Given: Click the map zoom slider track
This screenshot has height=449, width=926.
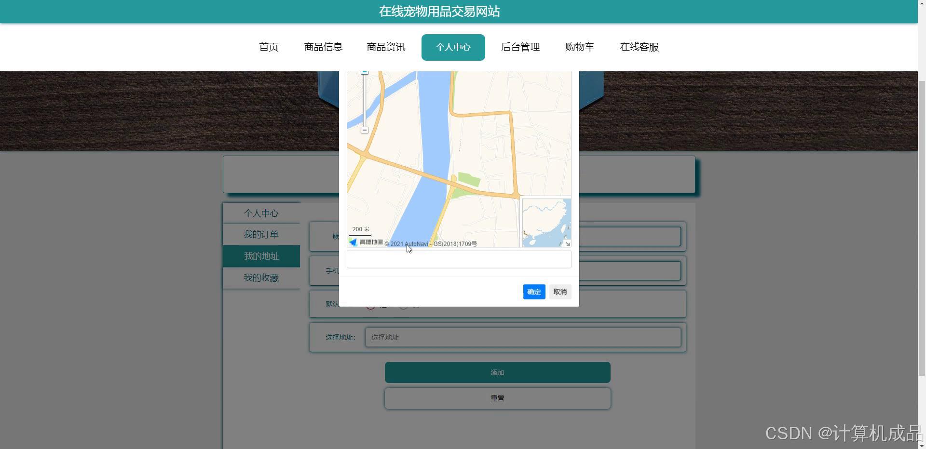Looking at the screenshot, I should [365, 101].
